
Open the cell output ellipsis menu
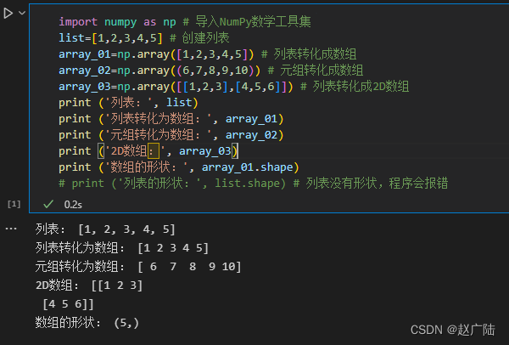tap(11, 229)
